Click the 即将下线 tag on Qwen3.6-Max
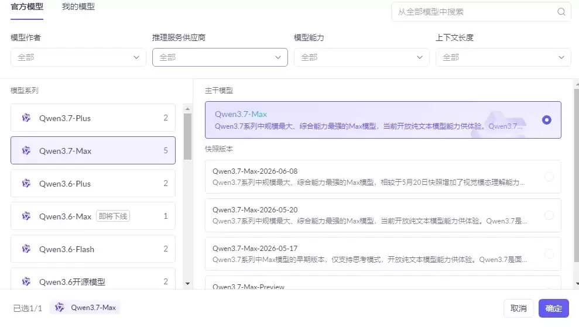 (x=113, y=216)
